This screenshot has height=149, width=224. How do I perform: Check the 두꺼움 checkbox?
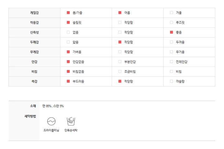tap(171, 42)
